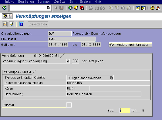Click the Priorität label

click(x=8, y=105)
